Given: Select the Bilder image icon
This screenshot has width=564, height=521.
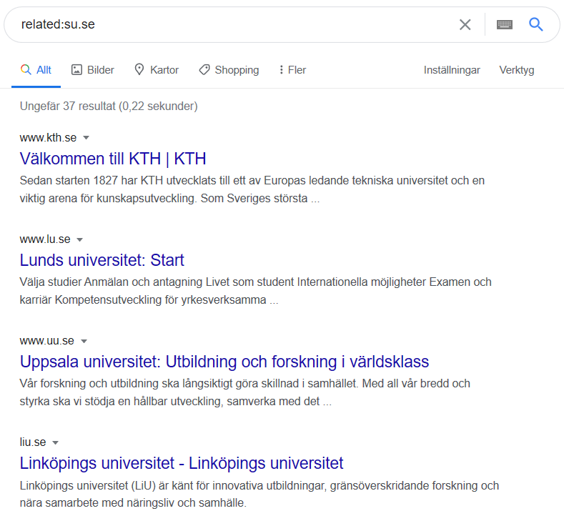Looking at the screenshot, I should 76,70.
